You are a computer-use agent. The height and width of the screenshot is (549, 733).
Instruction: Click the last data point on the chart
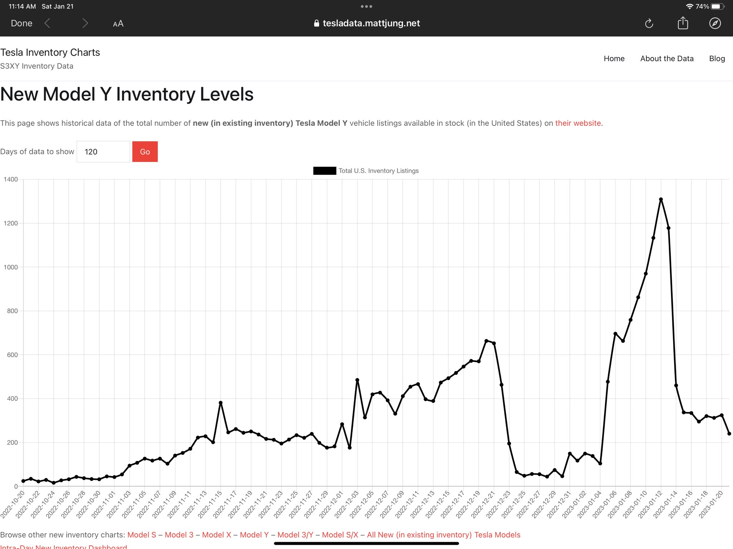[729, 433]
